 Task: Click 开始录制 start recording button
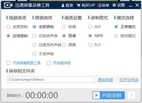point(108,95)
